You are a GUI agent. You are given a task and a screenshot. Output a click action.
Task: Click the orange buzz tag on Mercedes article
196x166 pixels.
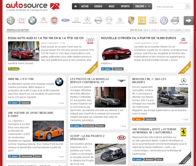138,119
